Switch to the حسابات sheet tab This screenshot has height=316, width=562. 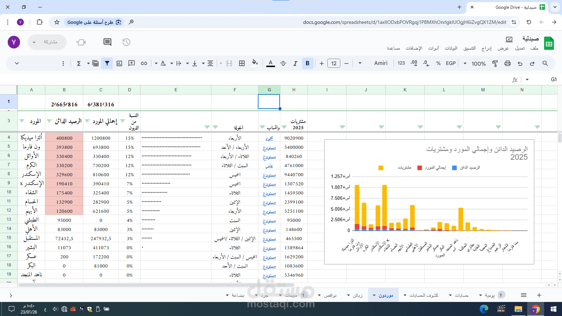point(462,295)
